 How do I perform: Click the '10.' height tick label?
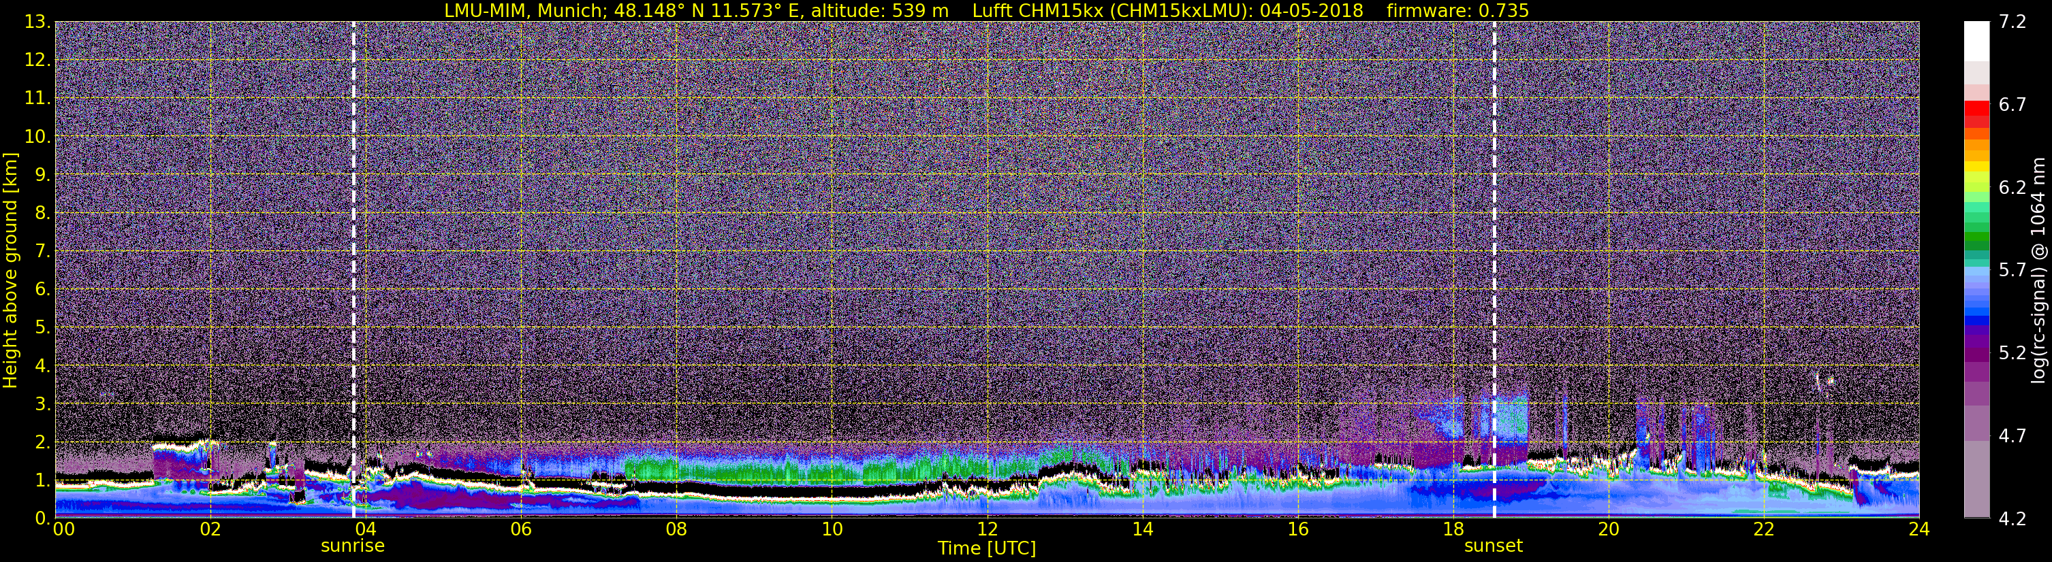[x=37, y=136]
